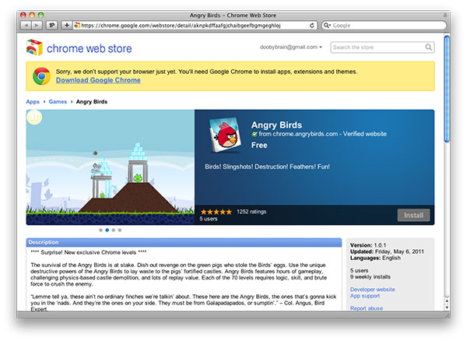Click the Free price label

point(259,146)
